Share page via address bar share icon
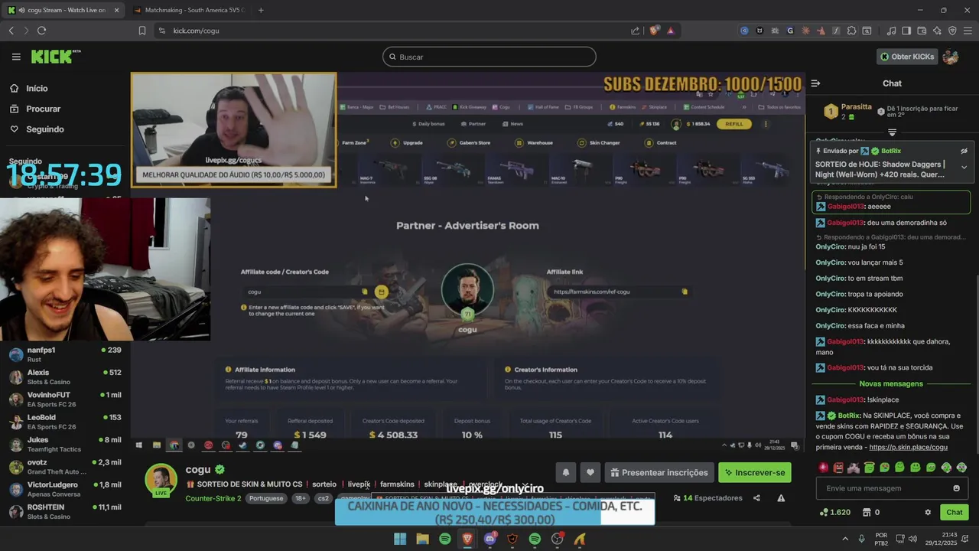The image size is (979, 551). coord(635,31)
